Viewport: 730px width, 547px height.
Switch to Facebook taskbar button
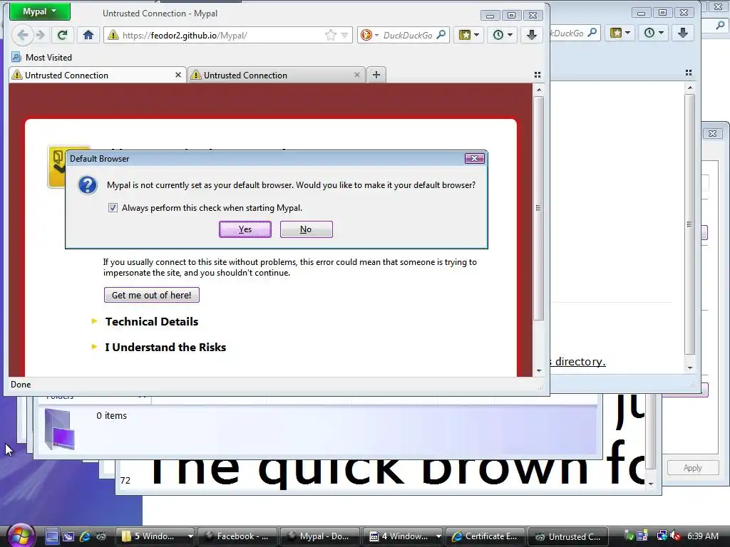pos(237,536)
